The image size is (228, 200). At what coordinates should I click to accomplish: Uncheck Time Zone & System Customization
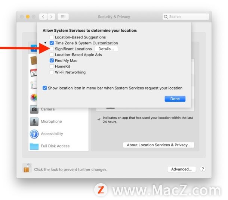[x=52, y=43]
